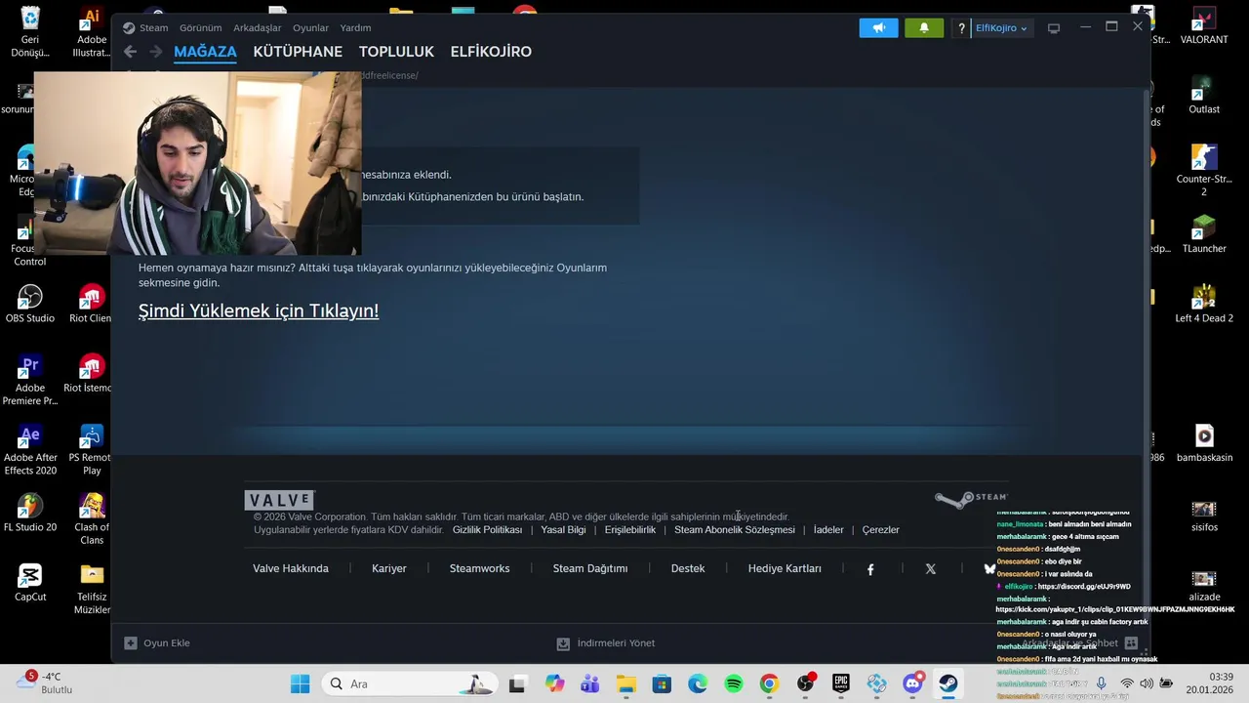This screenshot has height=703, width=1249.
Task: Open İadeler link
Action: 828,530
